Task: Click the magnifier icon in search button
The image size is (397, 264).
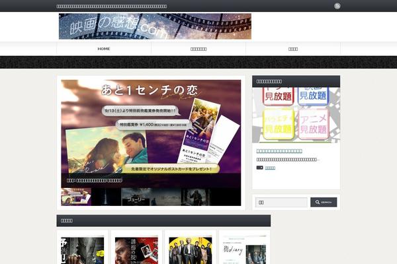Action: 318,202
